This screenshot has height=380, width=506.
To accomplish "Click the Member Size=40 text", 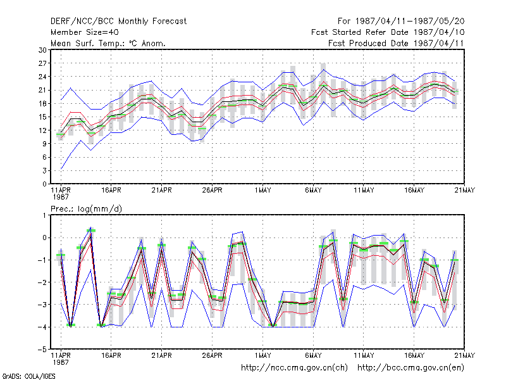I will coord(85,32).
